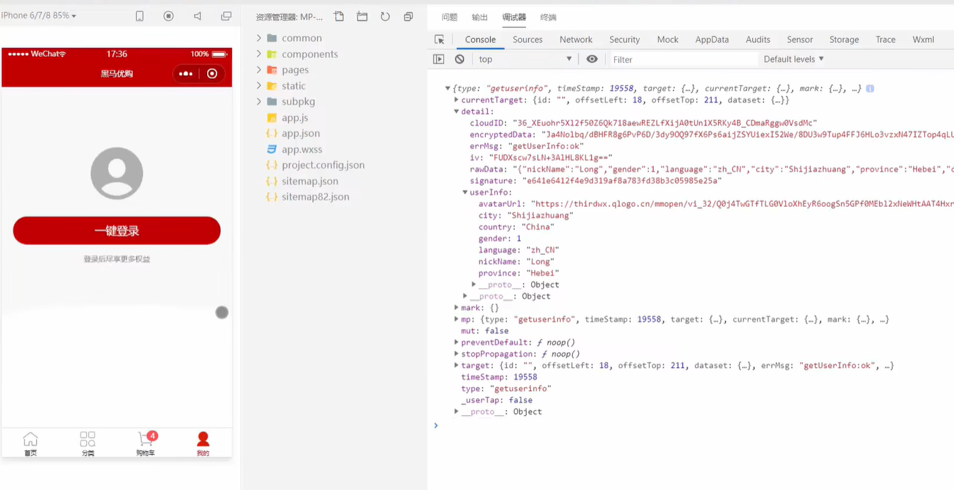Viewport: 954px width, 490px height.
Task: Click the blue info badge after event object
Action: pos(870,88)
